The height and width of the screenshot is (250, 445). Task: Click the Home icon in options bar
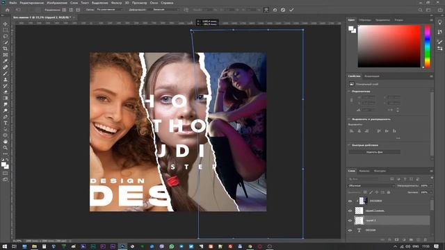(x=8, y=10)
